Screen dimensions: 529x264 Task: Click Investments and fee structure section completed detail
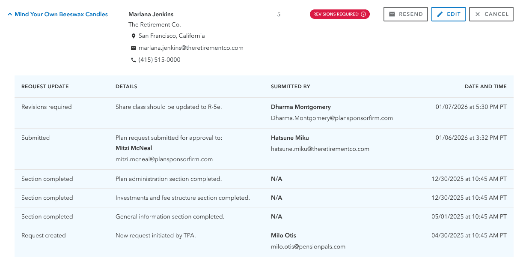[183, 198]
